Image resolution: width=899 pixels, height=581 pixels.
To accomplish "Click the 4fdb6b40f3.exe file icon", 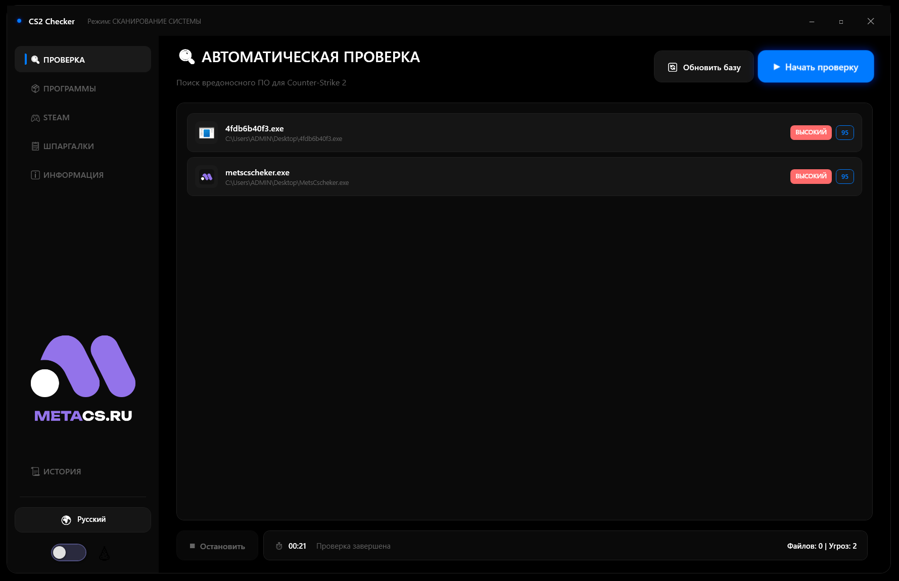I will click(x=206, y=133).
